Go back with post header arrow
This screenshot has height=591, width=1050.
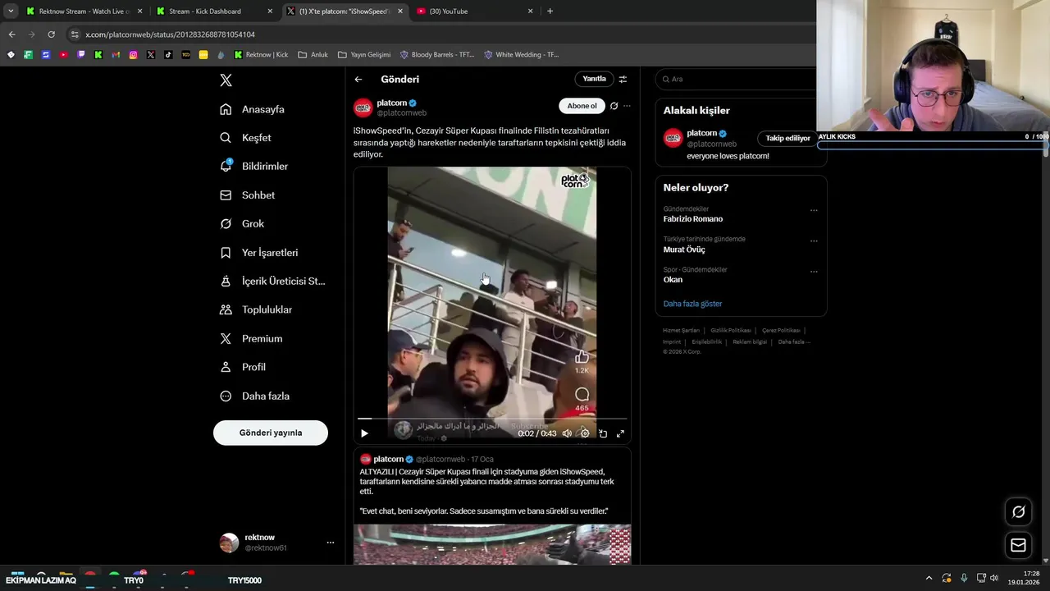coord(358,80)
